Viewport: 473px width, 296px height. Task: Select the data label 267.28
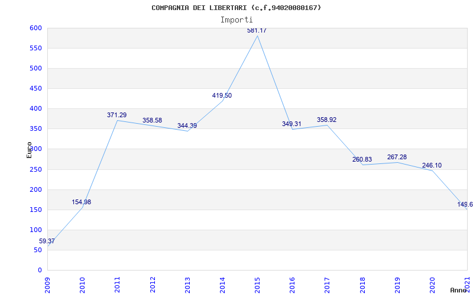click(x=397, y=157)
